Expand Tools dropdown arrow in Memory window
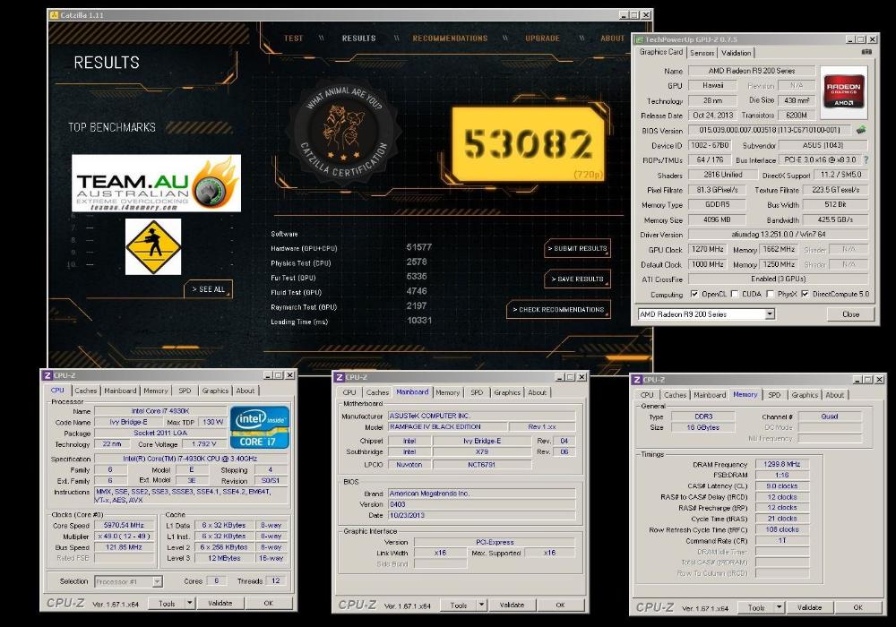The image size is (896, 627). (780, 607)
